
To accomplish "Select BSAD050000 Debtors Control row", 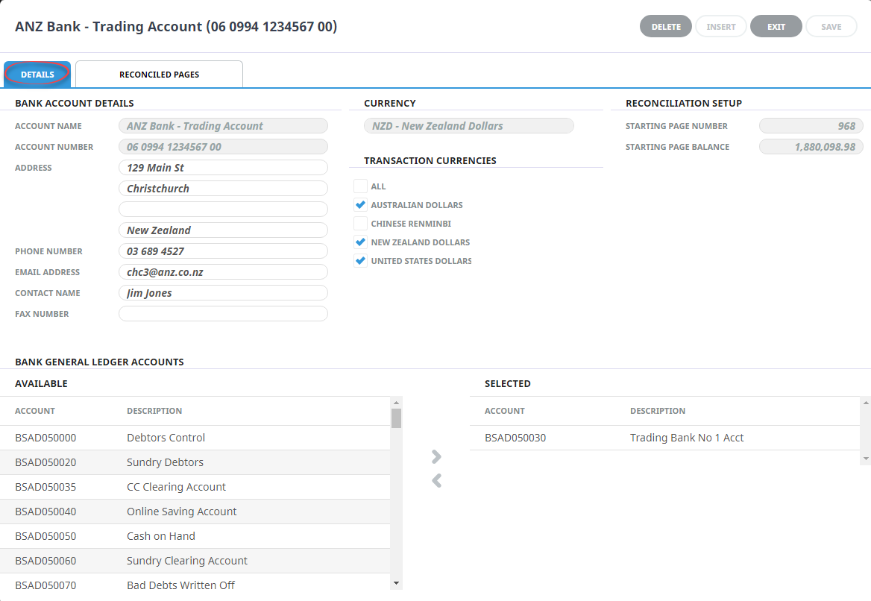I will click(195, 438).
